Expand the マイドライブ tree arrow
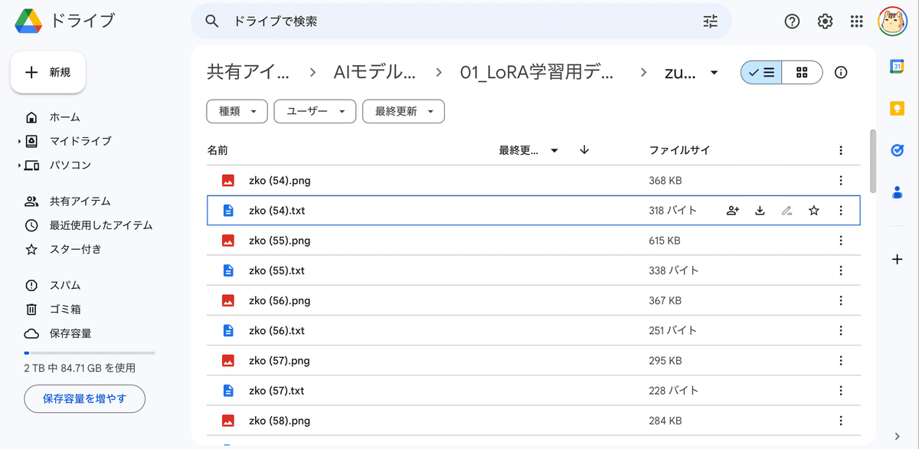The image size is (919, 449). click(x=19, y=142)
